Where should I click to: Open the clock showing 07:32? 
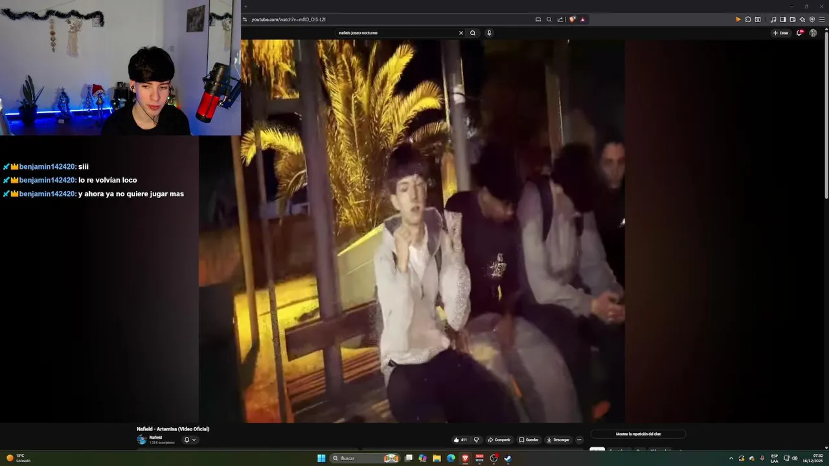tap(813, 458)
